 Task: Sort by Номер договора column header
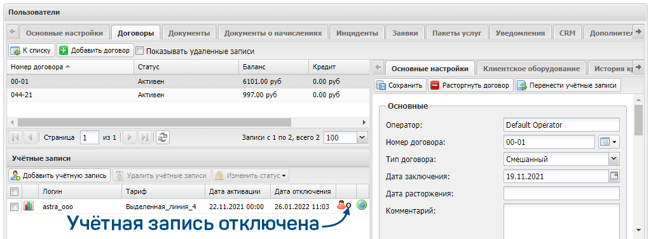[x=70, y=67]
